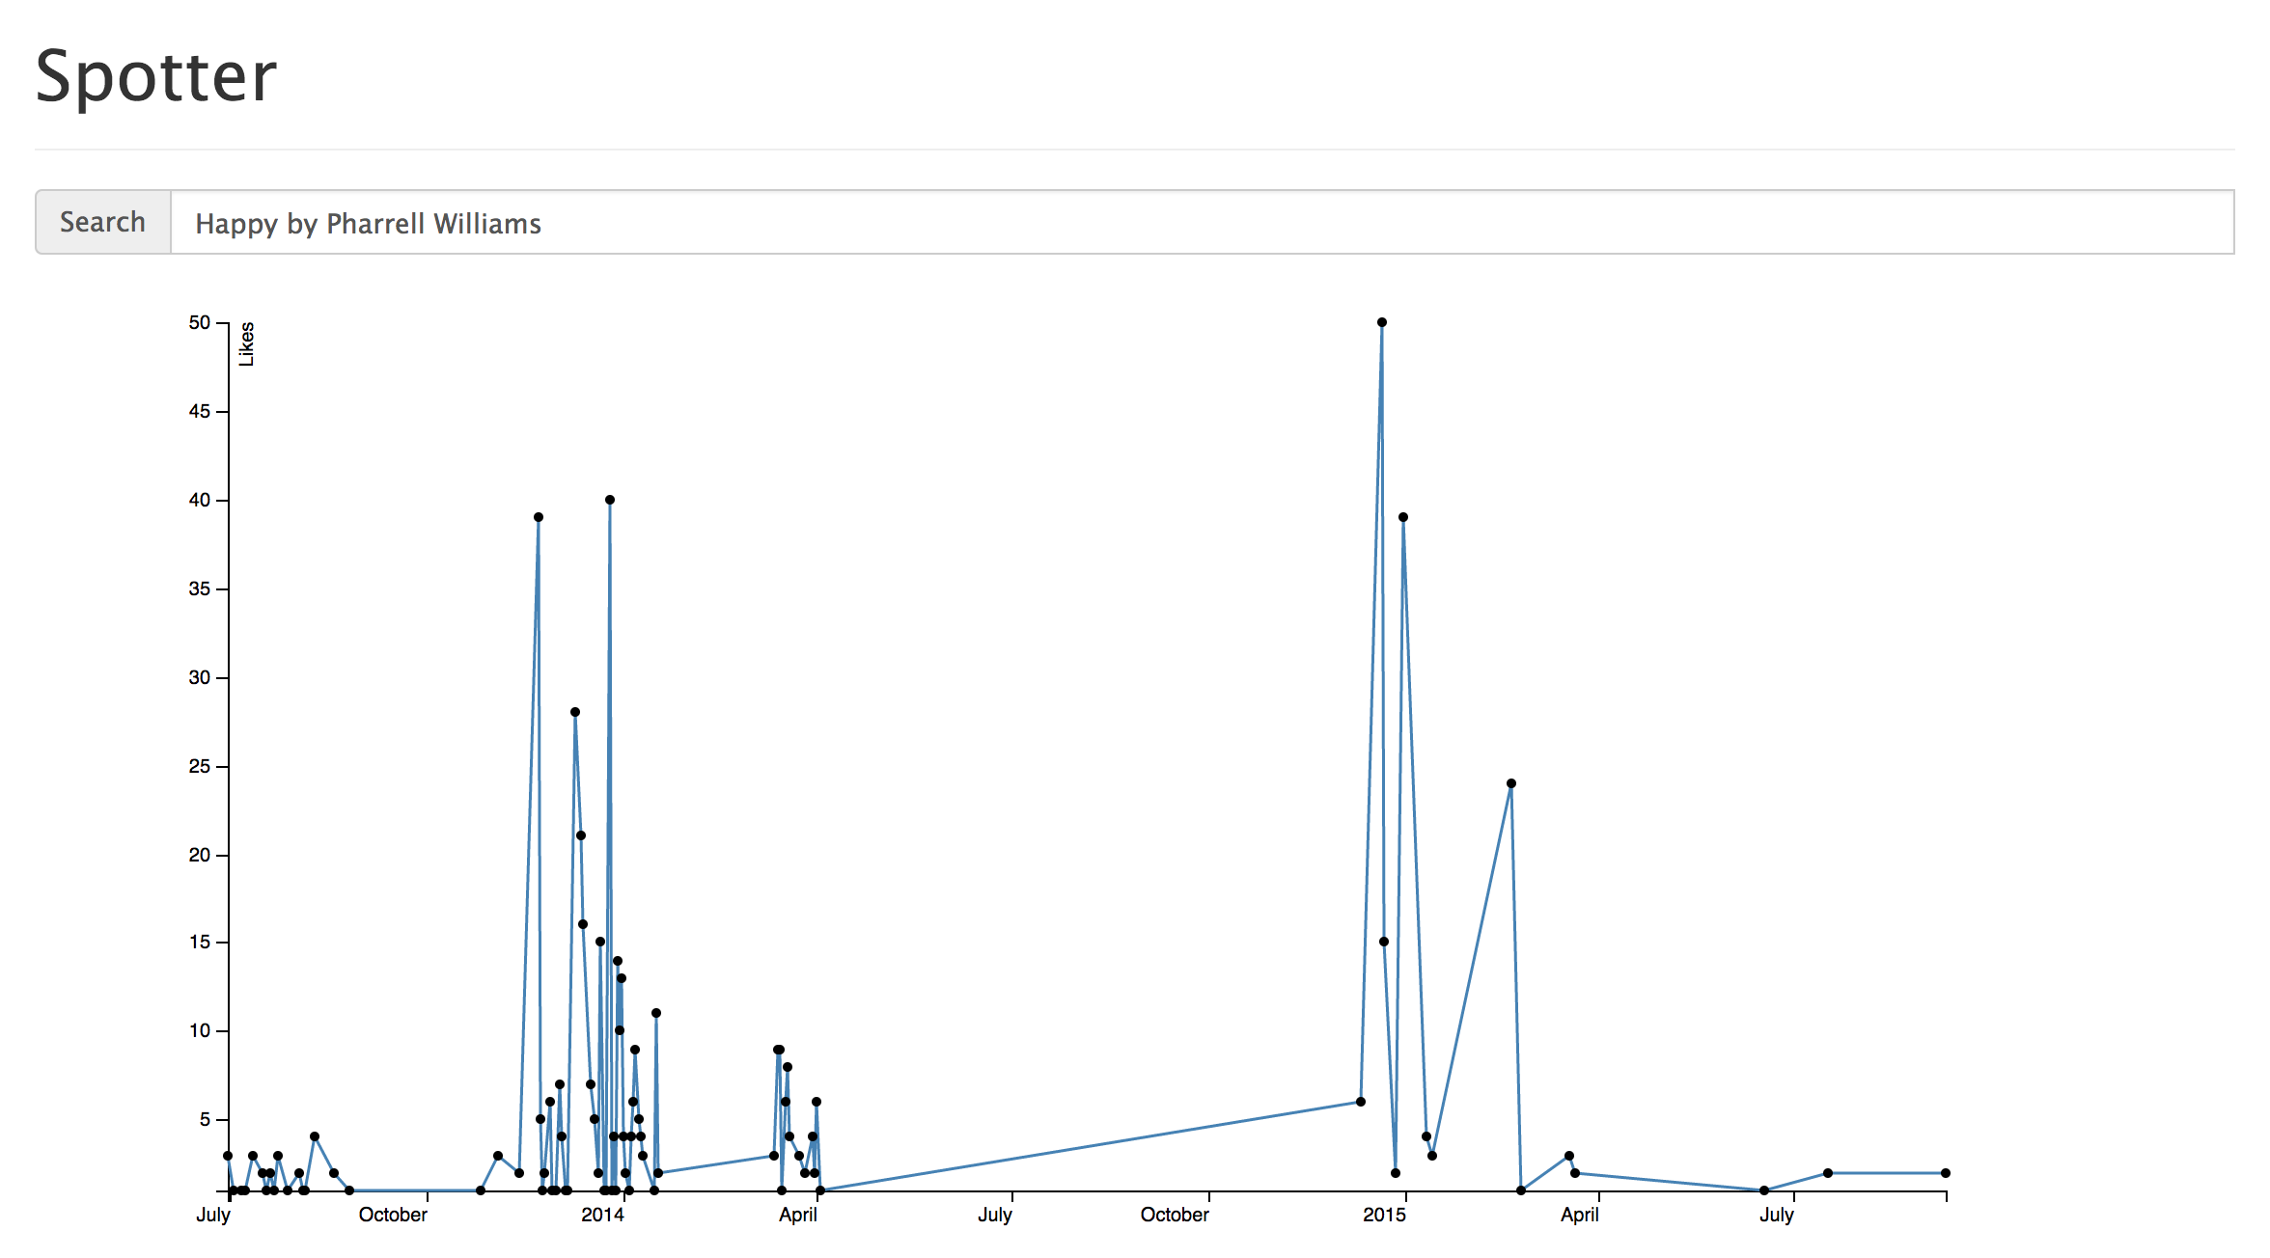This screenshot has height=1258, width=2270.
Task: Click the 50 y-axis tick label
Action: click(x=200, y=322)
